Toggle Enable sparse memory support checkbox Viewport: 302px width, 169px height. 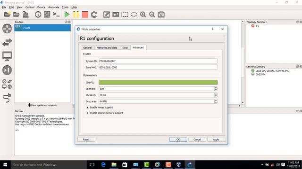point(87,113)
